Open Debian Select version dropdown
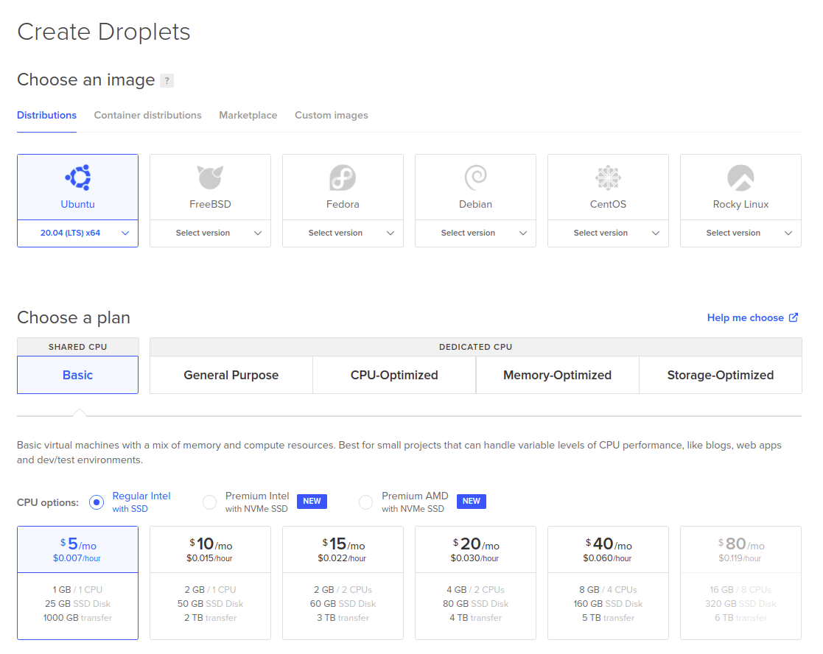This screenshot has width=823, height=654. [475, 233]
